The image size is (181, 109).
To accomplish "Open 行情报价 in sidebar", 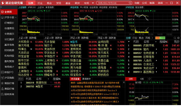I will point(9,23).
